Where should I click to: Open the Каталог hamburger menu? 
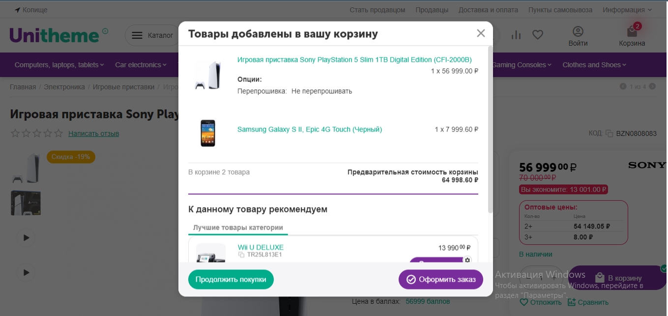coord(138,35)
